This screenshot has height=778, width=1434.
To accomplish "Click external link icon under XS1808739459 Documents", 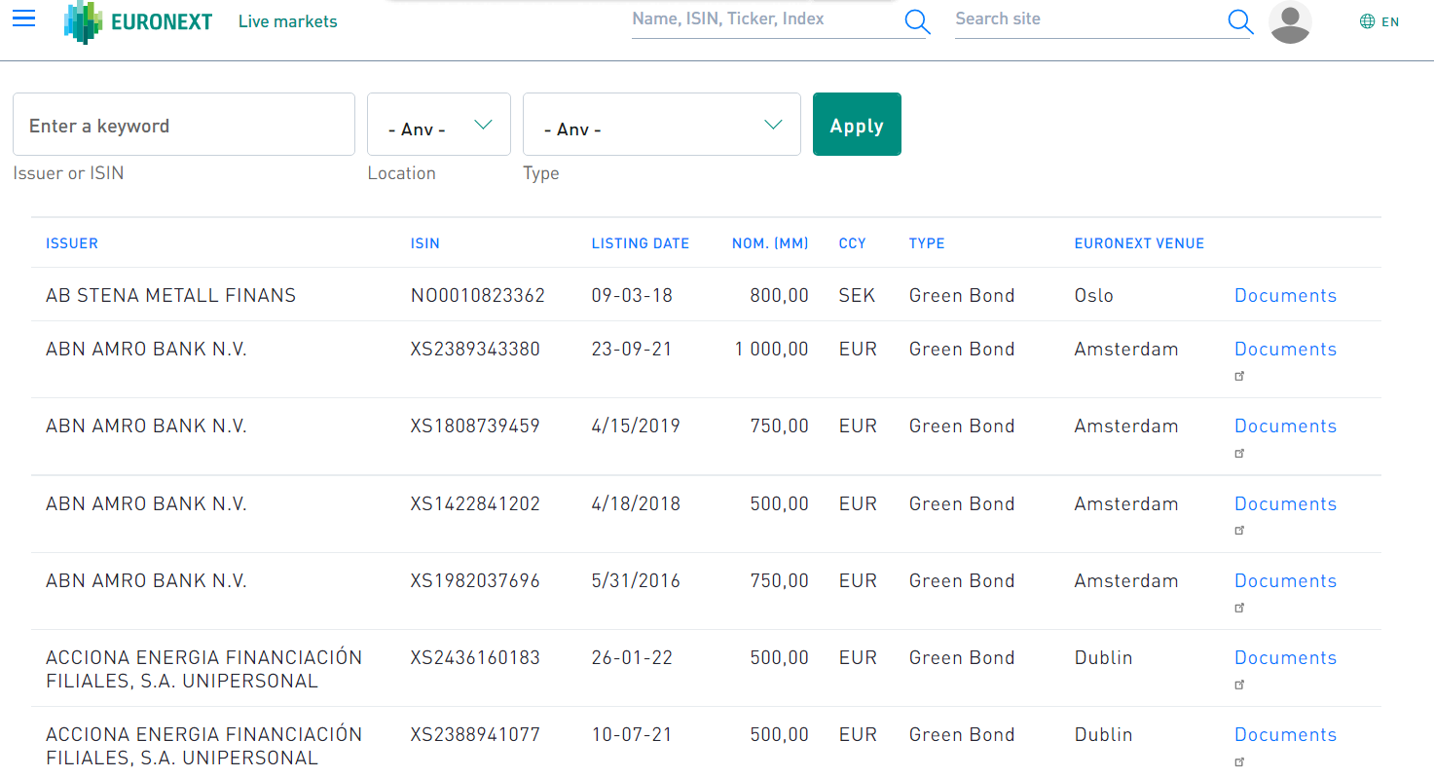I will [1239, 453].
